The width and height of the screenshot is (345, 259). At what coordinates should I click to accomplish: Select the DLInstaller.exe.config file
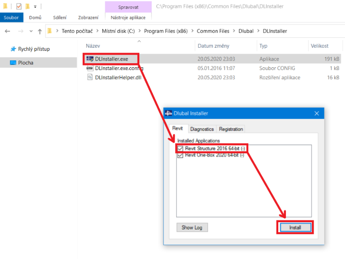coord(119,68)
